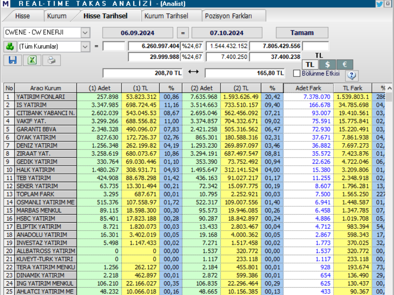The image size is (394, 295).
Task: Expand the (Tüm Kurumlar) broker dropdown
Action: [85, 45]
